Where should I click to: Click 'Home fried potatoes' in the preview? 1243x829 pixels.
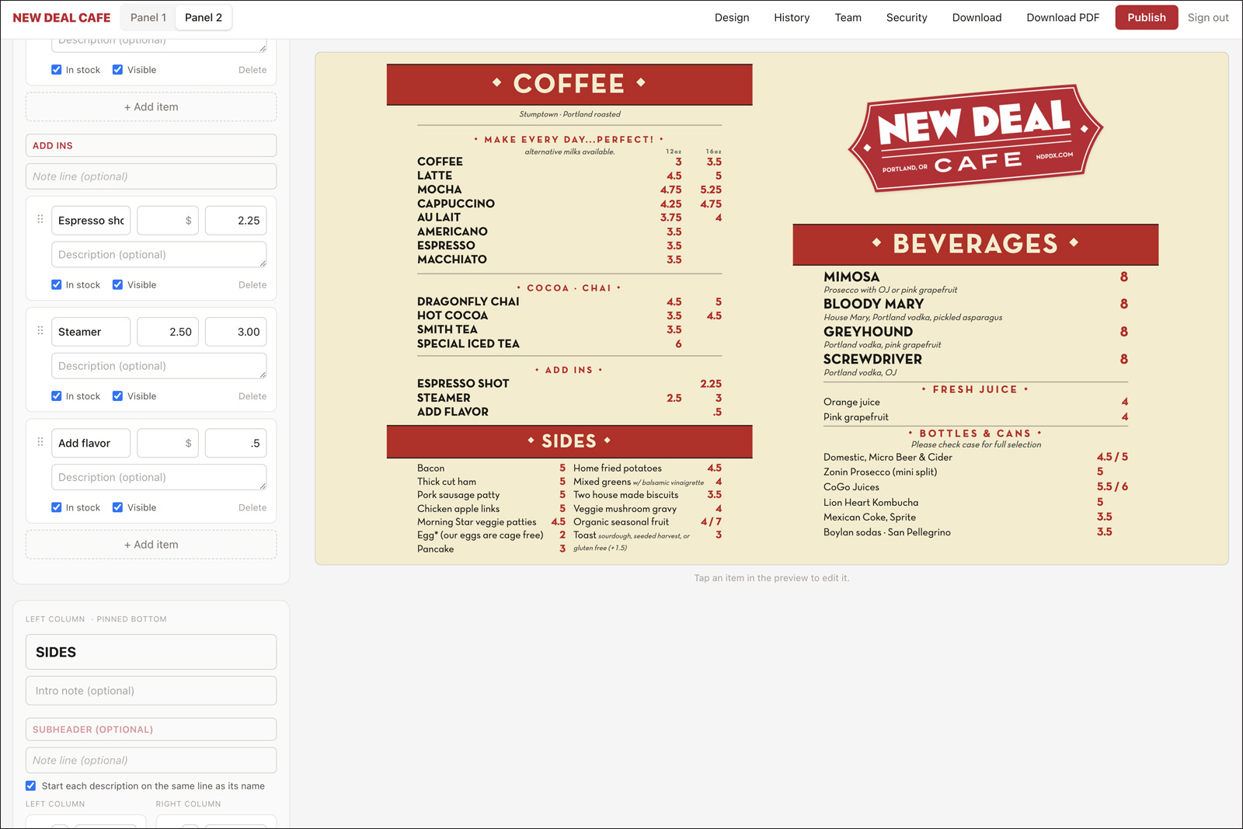(618, 468)
